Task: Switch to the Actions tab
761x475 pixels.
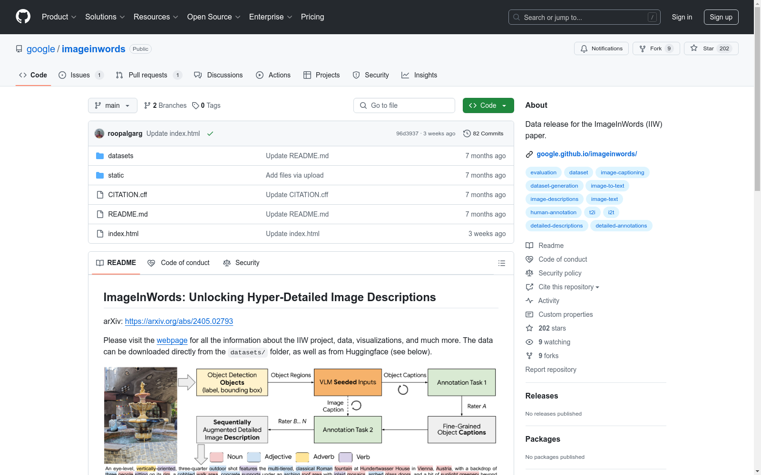Action: (273, 75)
